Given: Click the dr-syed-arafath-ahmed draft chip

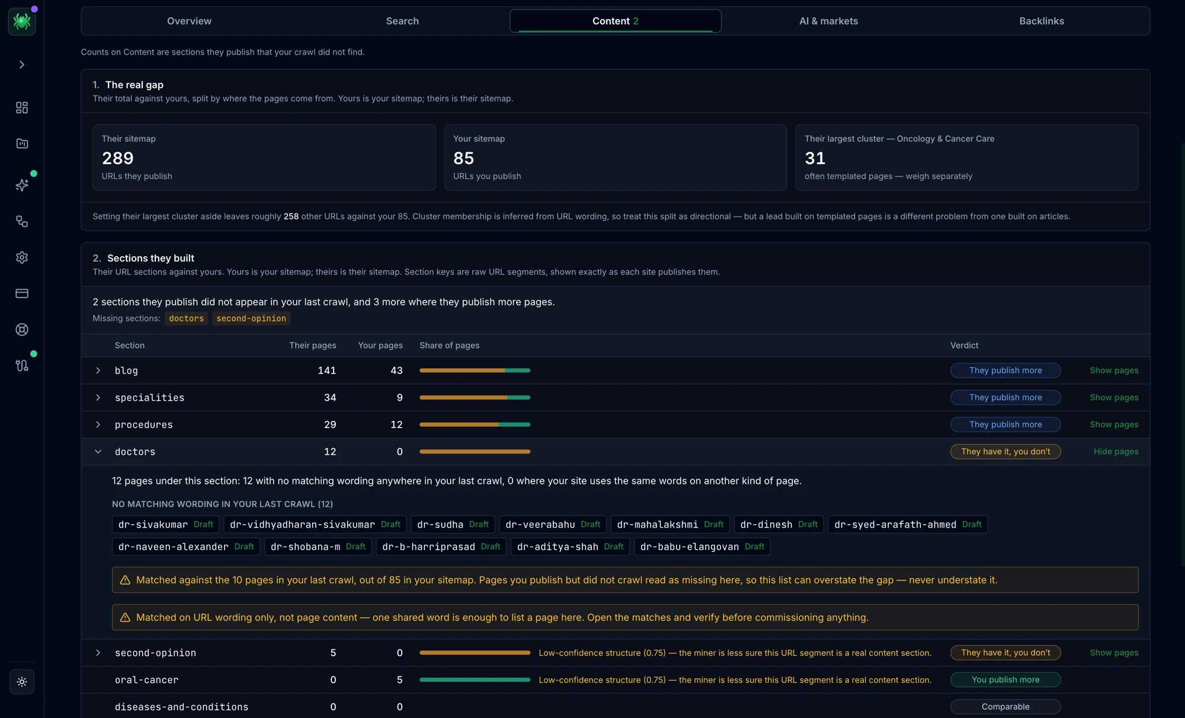Looking at the screenshot, I should tap(908, 525).
